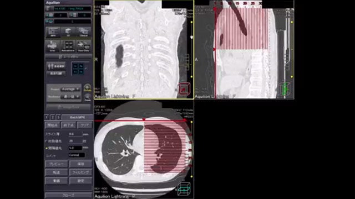Click the 間隔優先 interval field showing 5.0
Viewport: 355px width, 199px height.
click(x=75, y=148)
